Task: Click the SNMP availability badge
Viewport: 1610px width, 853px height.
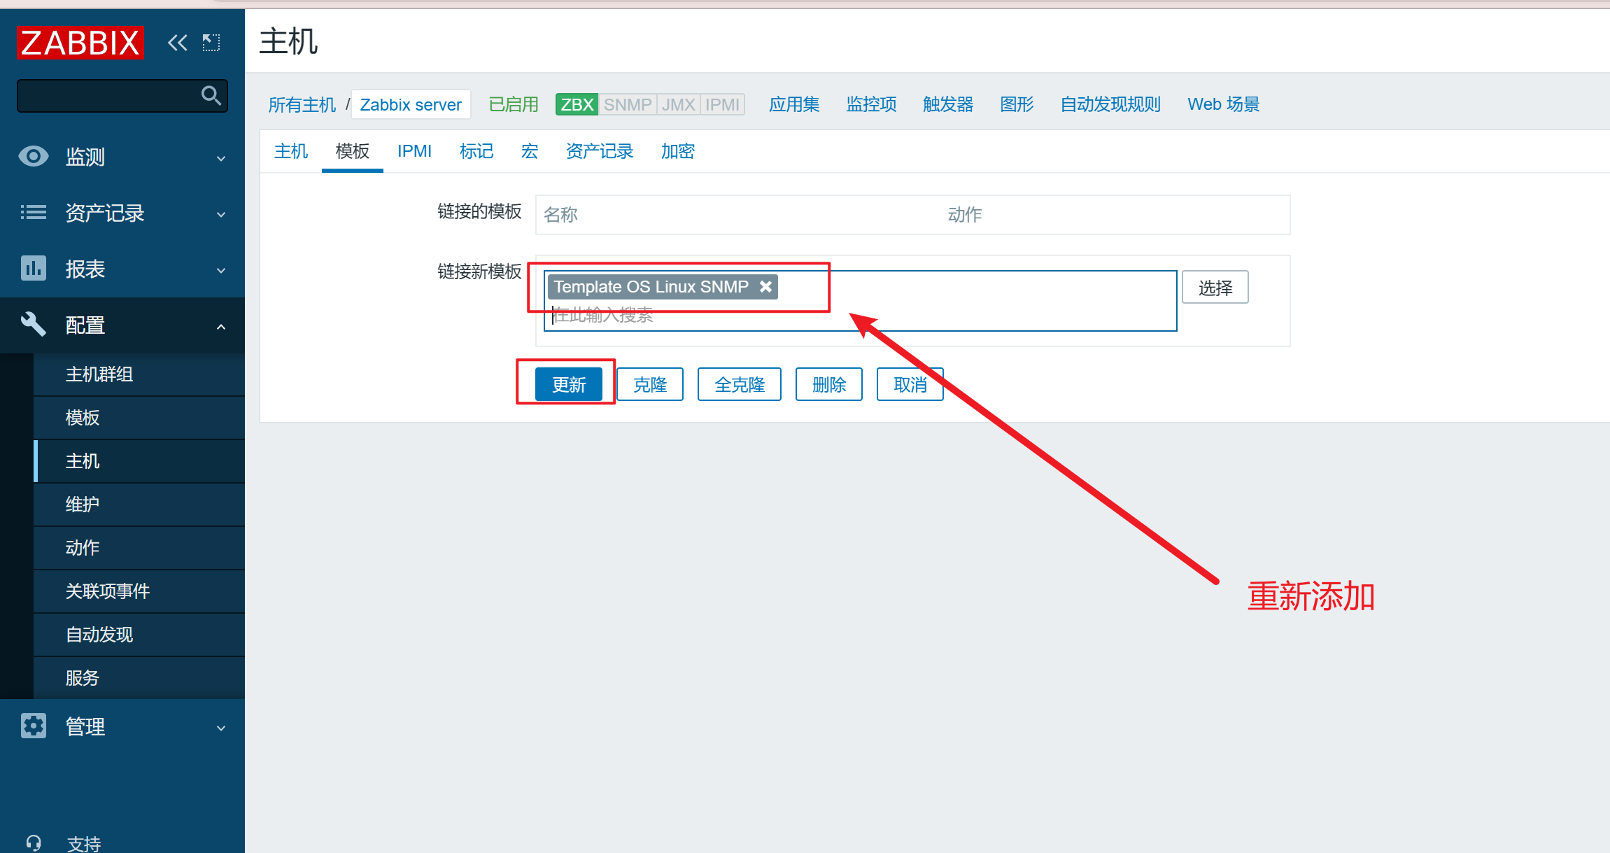Action: tap(628, 104)
